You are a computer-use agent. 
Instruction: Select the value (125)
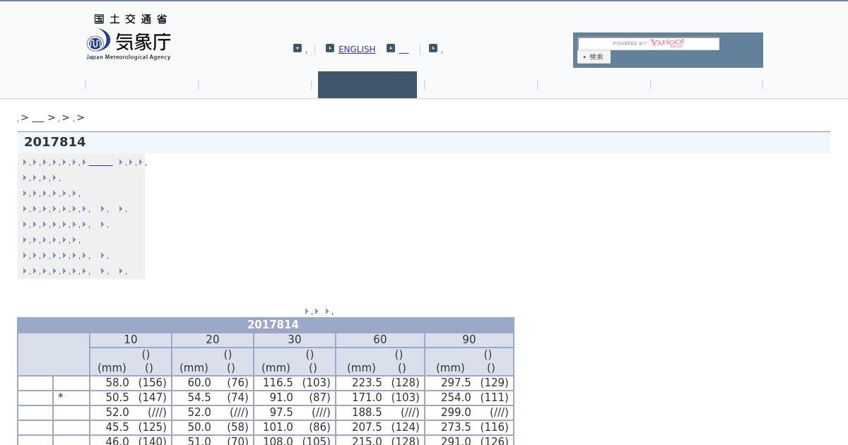pyautogui.click(x=153, y=427)
